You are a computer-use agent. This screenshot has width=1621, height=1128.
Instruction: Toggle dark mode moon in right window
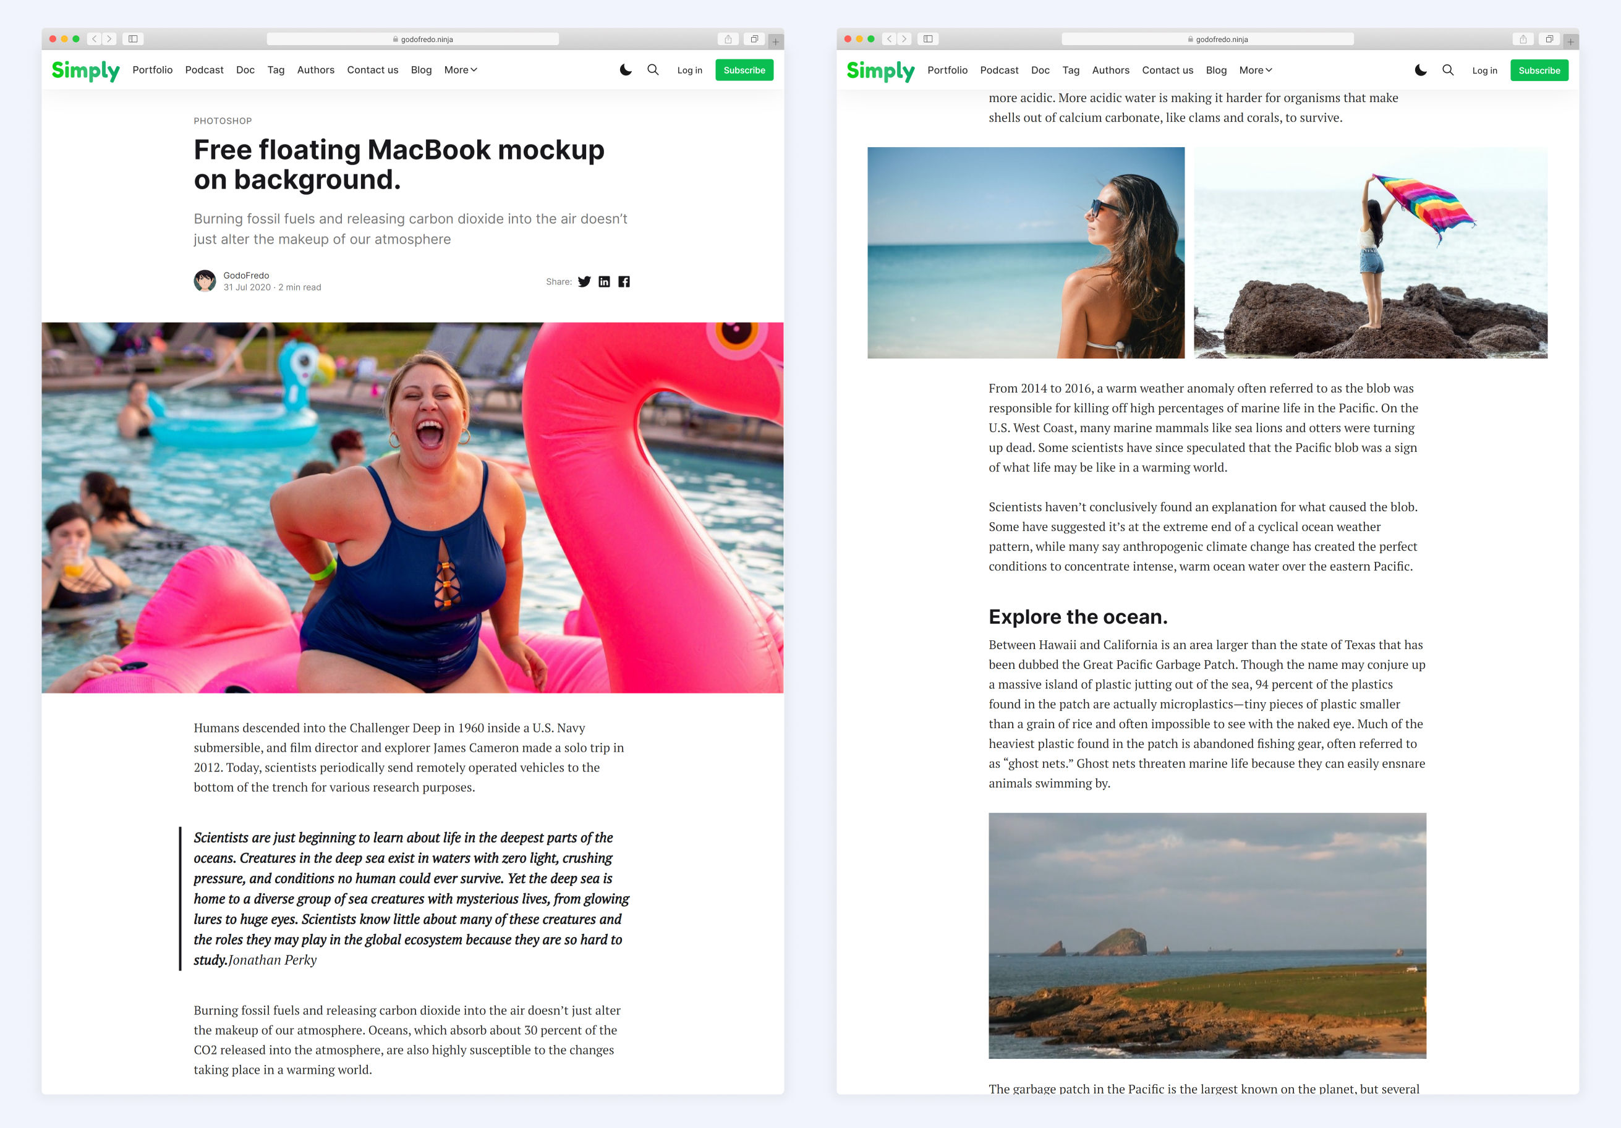pos(1421,70)
